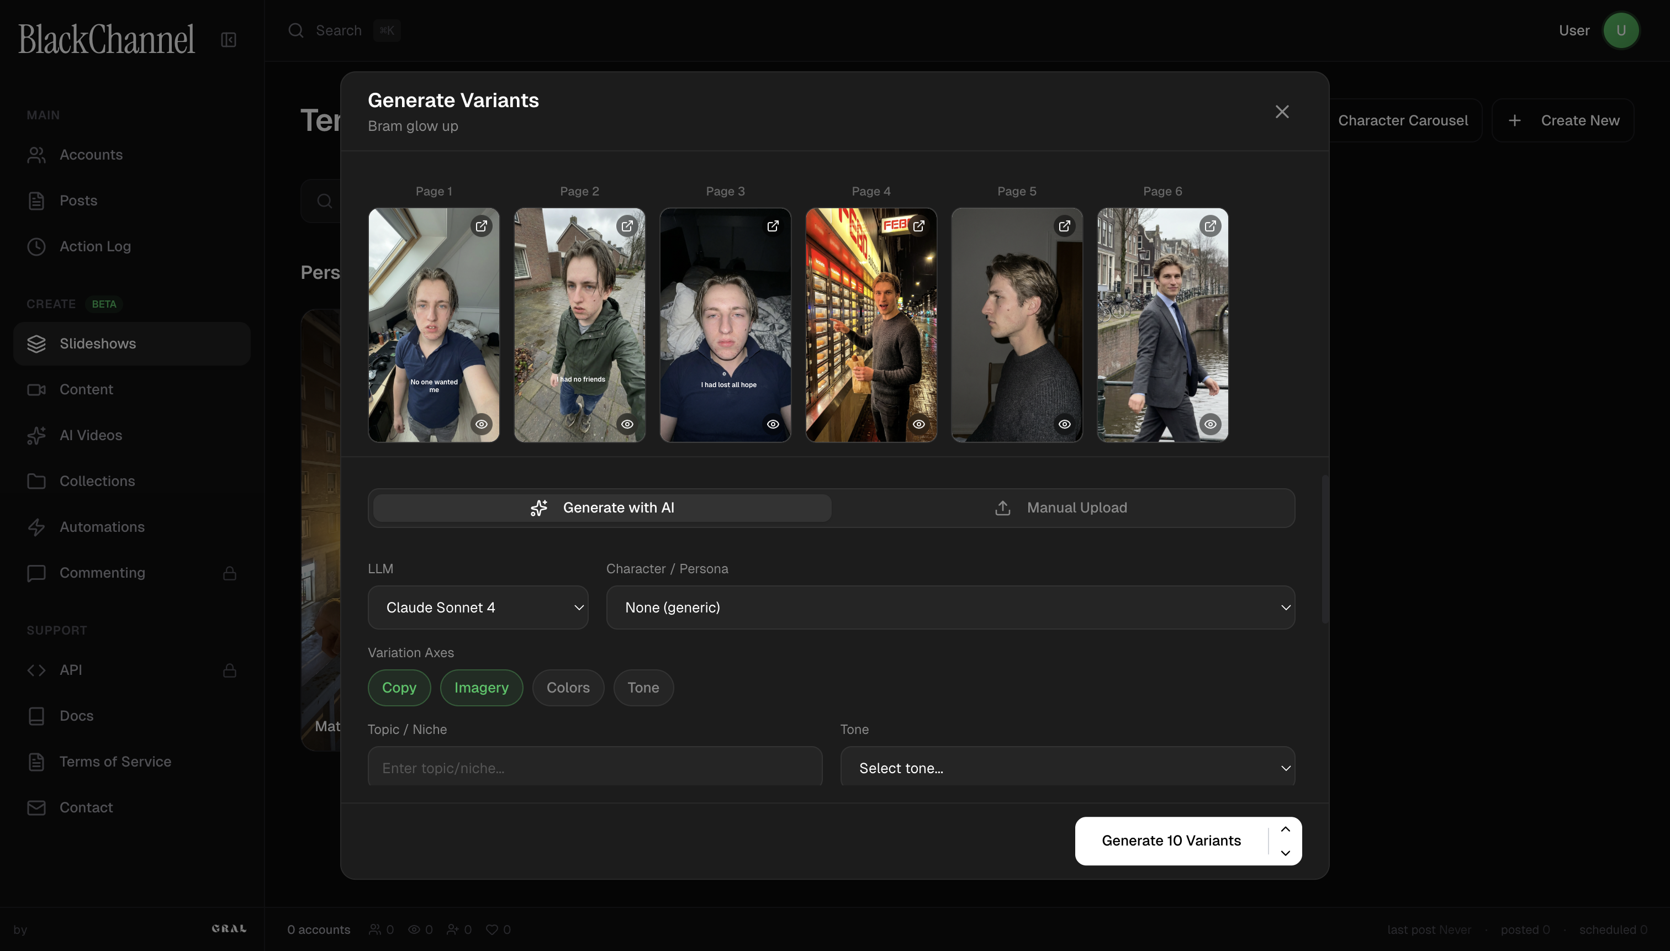Image resolution: width=1670 pixels, height=951 pixels.
Task: Open Action Log from sidebar
Action: pyautogui.click(x=96, y=246)
